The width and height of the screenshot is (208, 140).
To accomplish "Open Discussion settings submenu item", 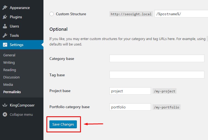I will [x=11, y=77].
